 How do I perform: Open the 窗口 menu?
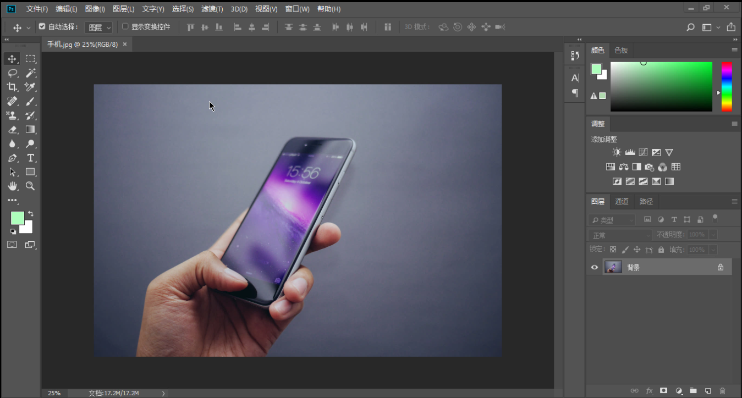(x=298, y=9)
